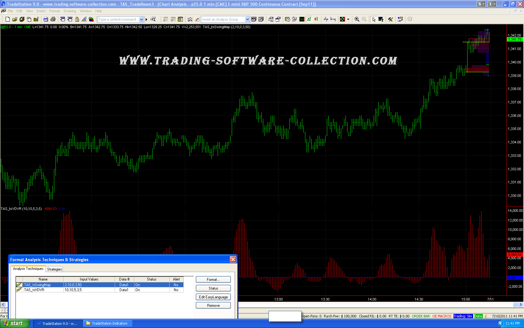
Task: Click the Remove button in dialog
Action: pyautogui.click(x=213, y=306)
